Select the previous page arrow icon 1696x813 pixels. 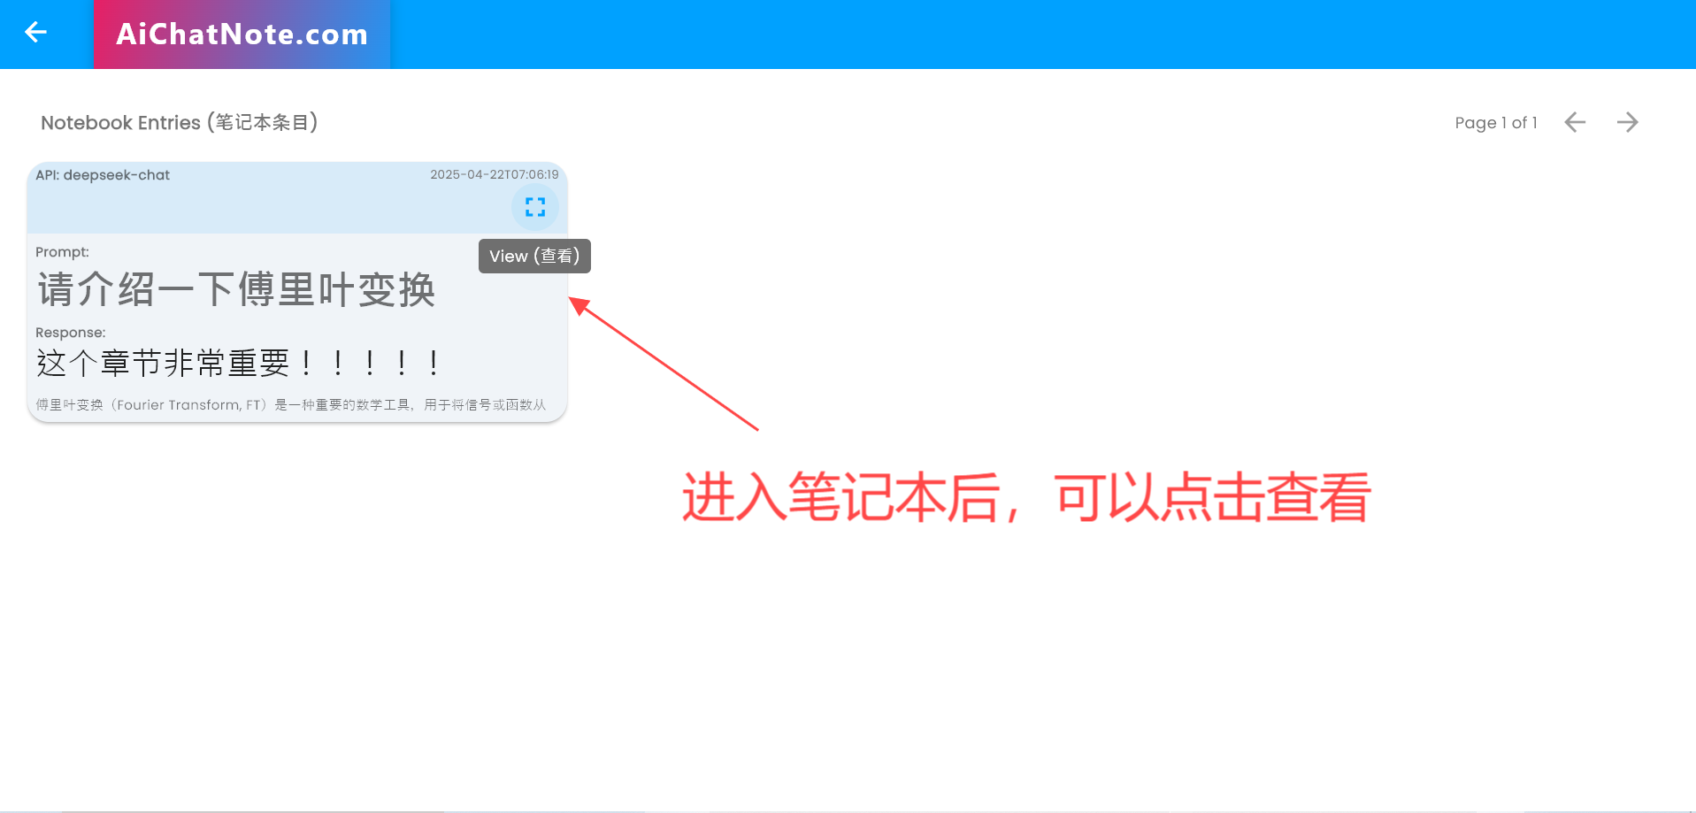click(x=1575, y=122)
